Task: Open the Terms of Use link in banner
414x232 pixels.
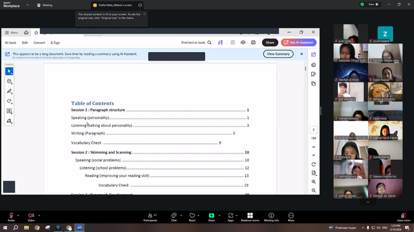Action: [x=58, y=57]
